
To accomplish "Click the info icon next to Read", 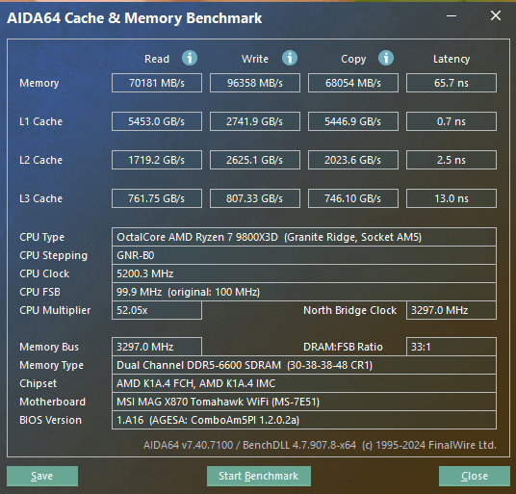I will tap(190, 58).
